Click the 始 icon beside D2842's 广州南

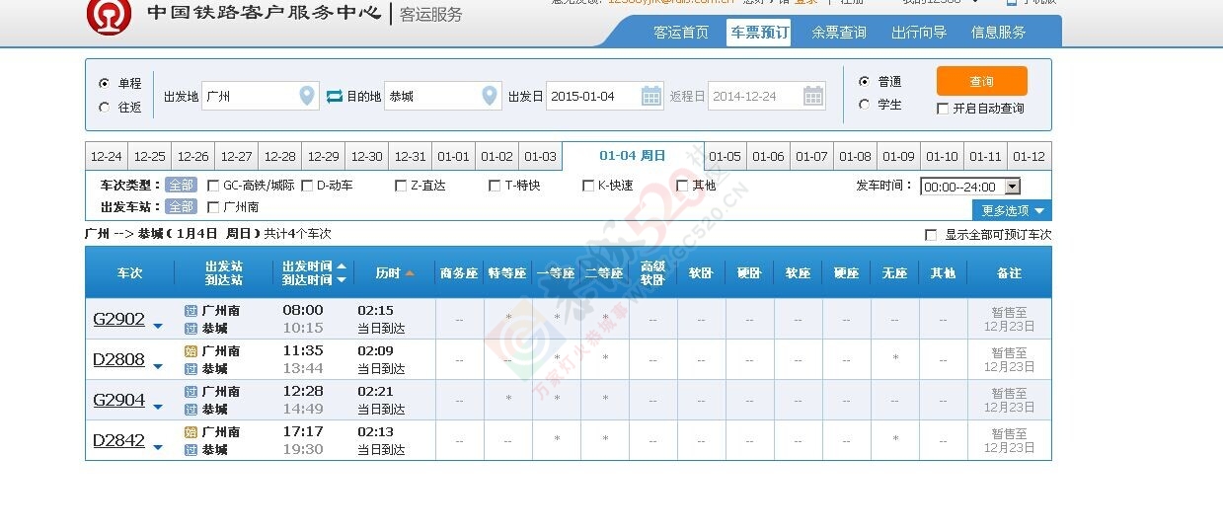tap(191, 431)
